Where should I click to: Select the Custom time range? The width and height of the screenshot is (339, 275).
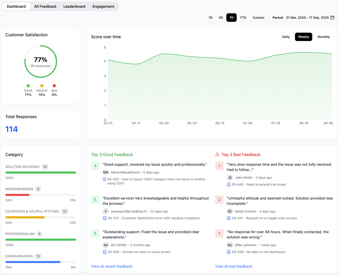pyautogui.click(x=258, y=17)
